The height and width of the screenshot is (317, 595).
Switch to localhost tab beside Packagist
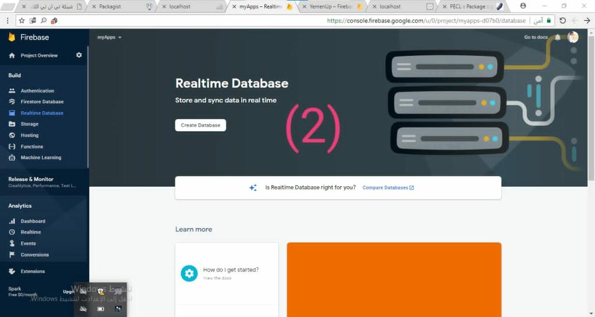(192, 6)
